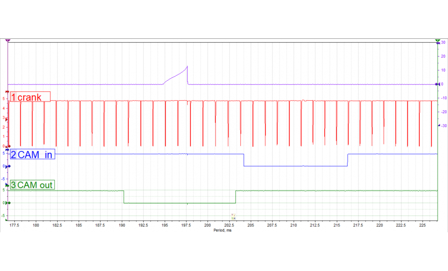Click the "T A" marker above time axis

pos(233,215)
